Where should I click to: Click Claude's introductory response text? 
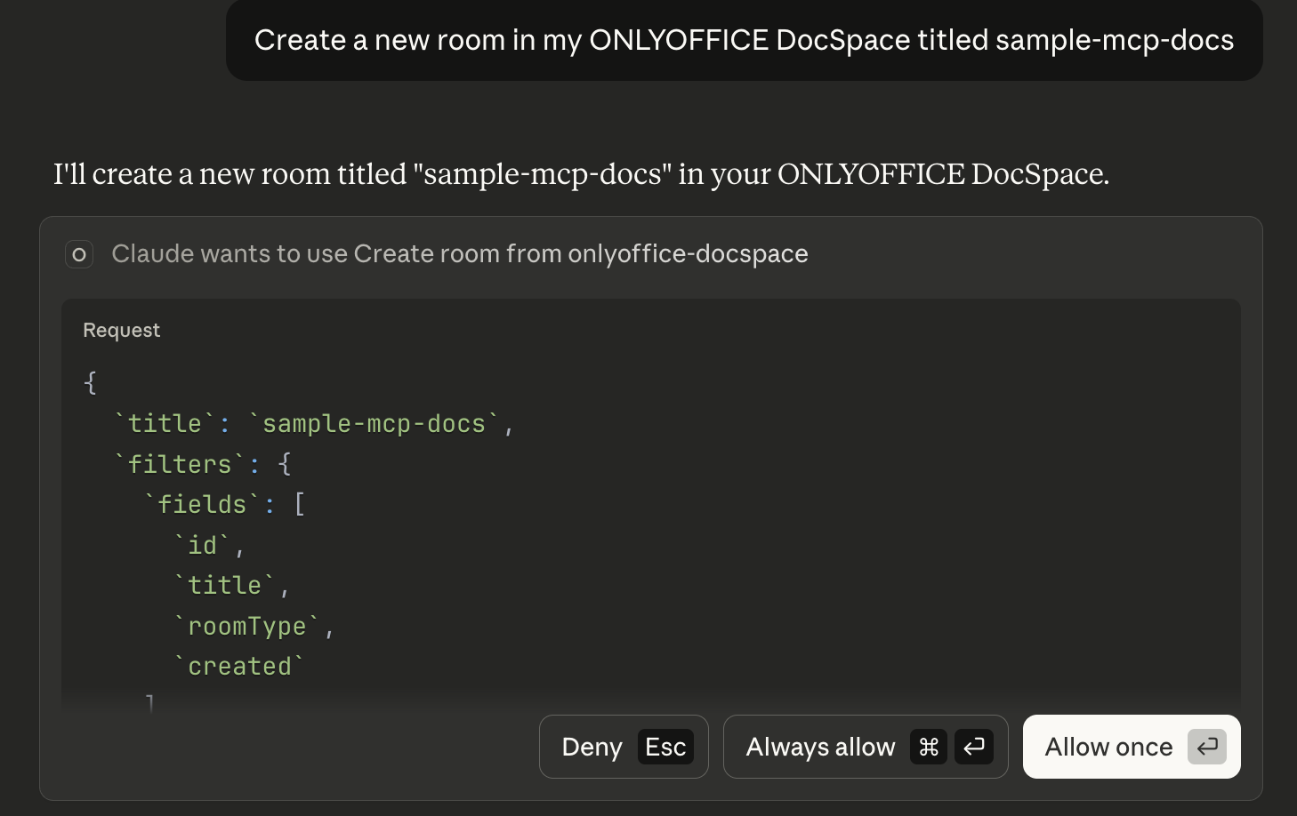pyautogui.click(x=581, y=174)
